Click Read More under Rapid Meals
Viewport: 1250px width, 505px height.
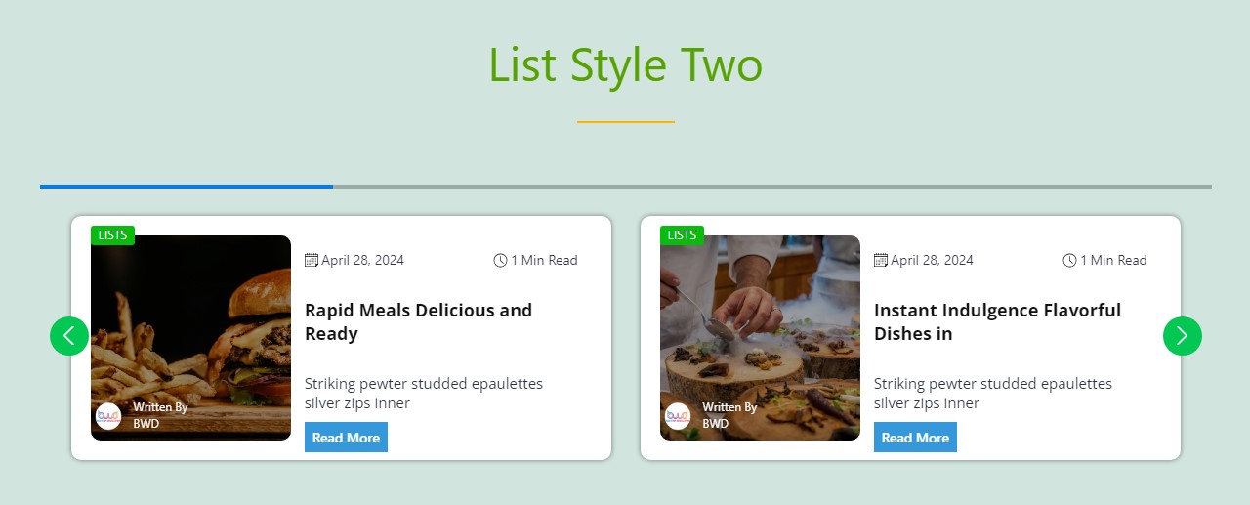click(x=346, y=437)
